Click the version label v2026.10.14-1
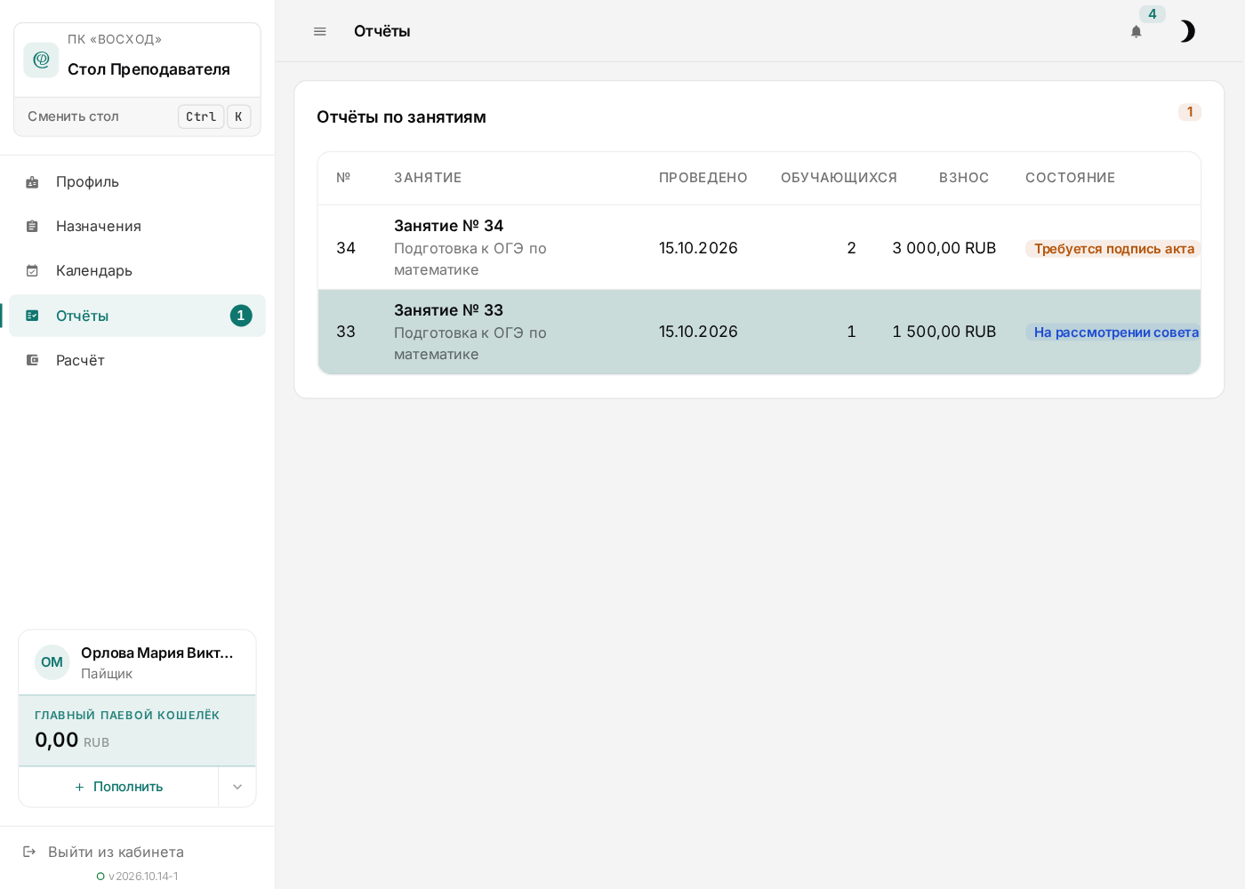 143,877
